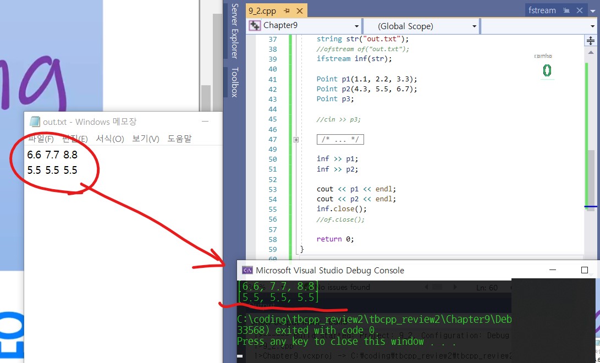This screenshot has height=363, width=600.
Task: Click code line 'cout << p1 << endl;'
Action: 356,189
